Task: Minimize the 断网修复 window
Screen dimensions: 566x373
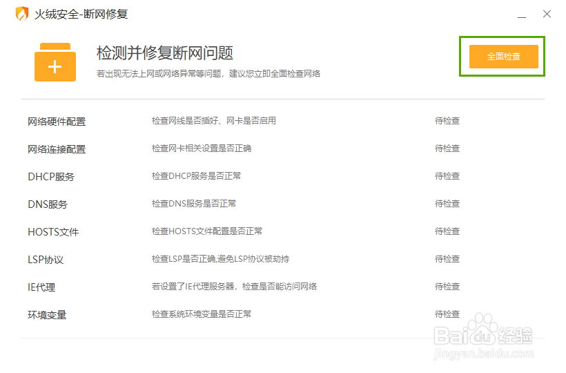Action: click(x=522, y=17)
